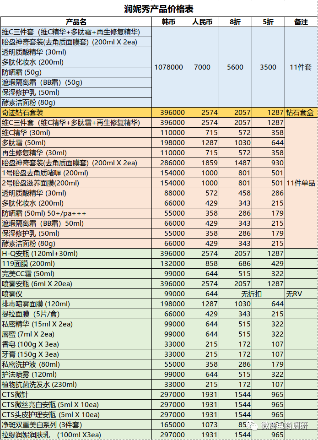The image size is (318, 440).
Task: Click the 牙膏 (150g X 3ea) cell
Action: point(76,354)
